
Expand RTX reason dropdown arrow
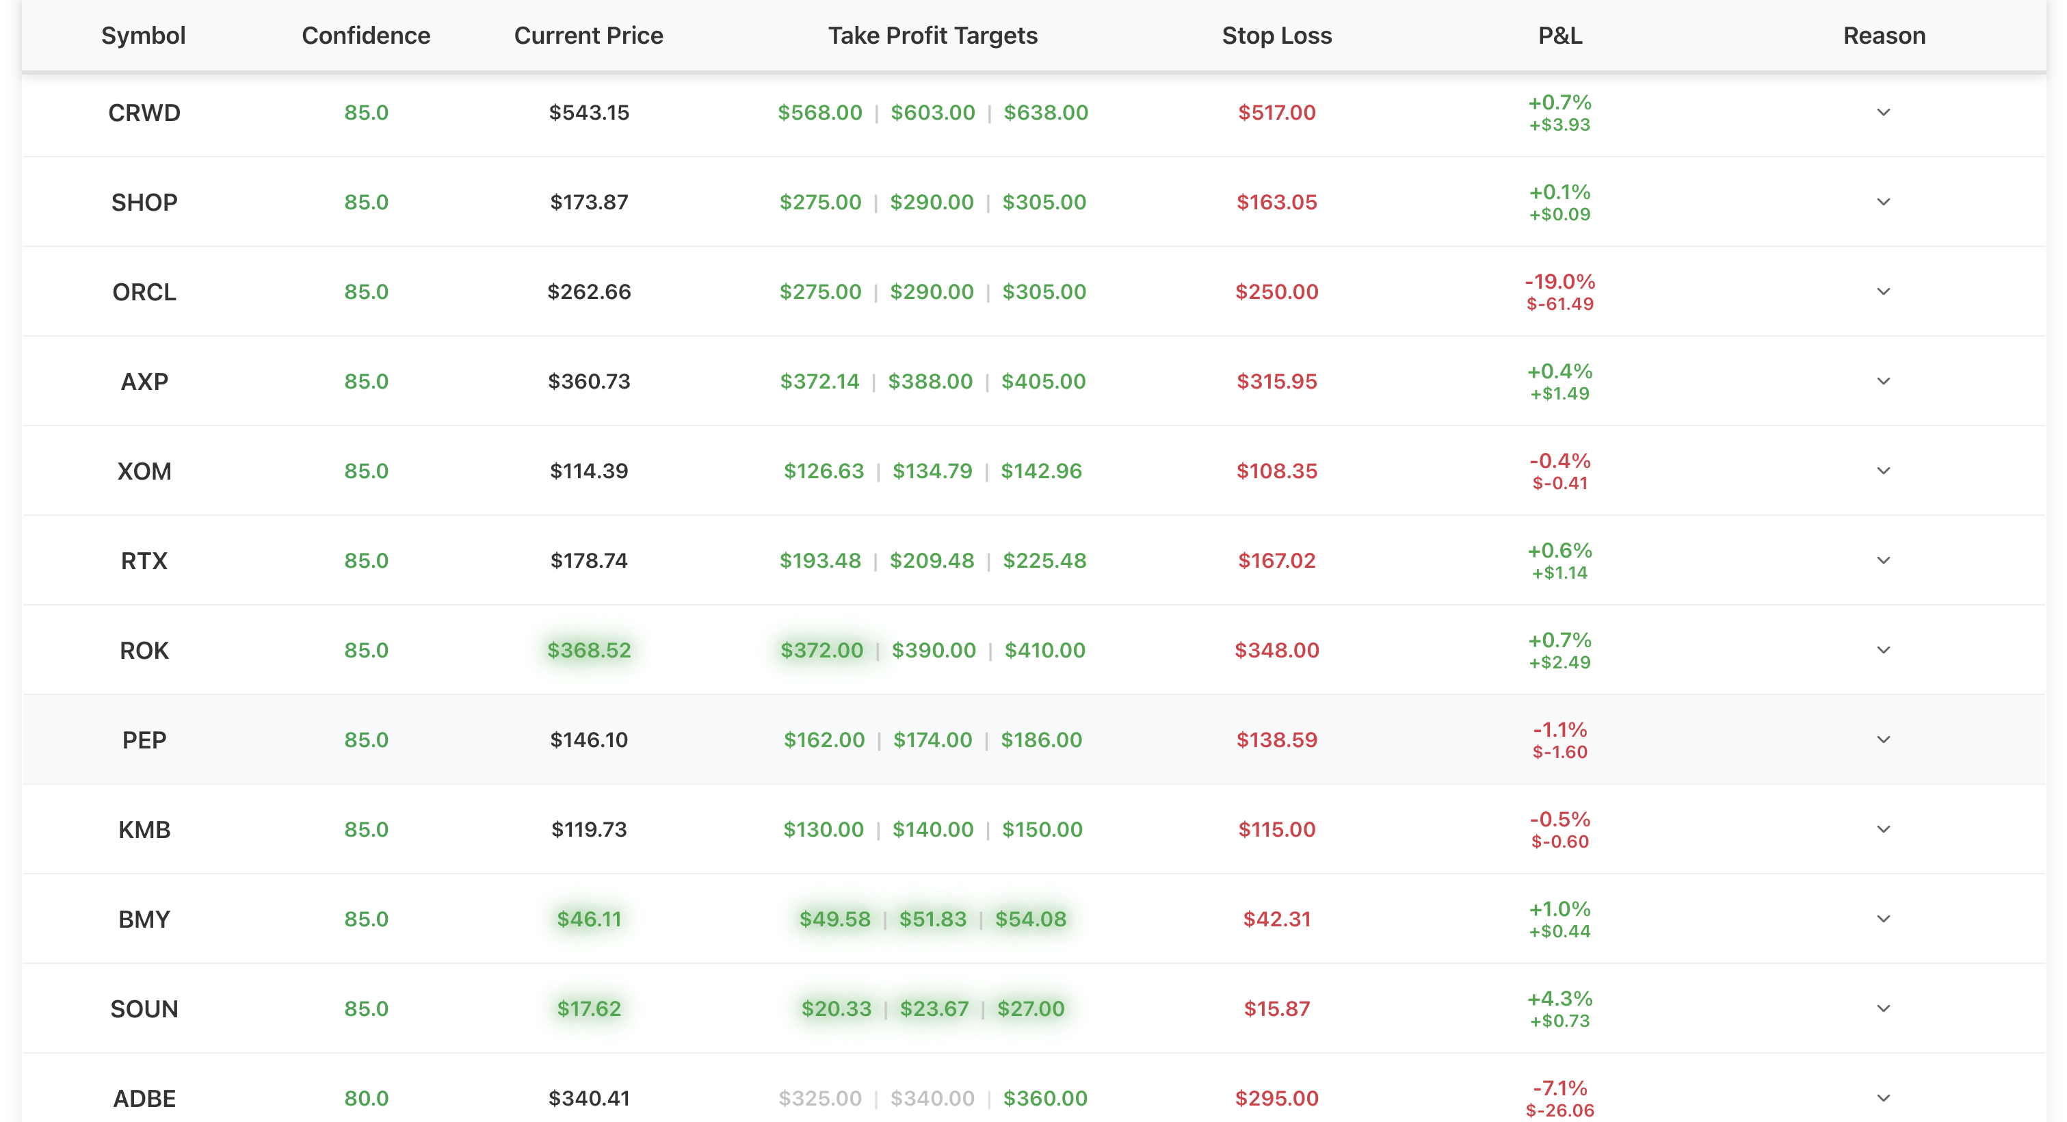(1883, 560)
